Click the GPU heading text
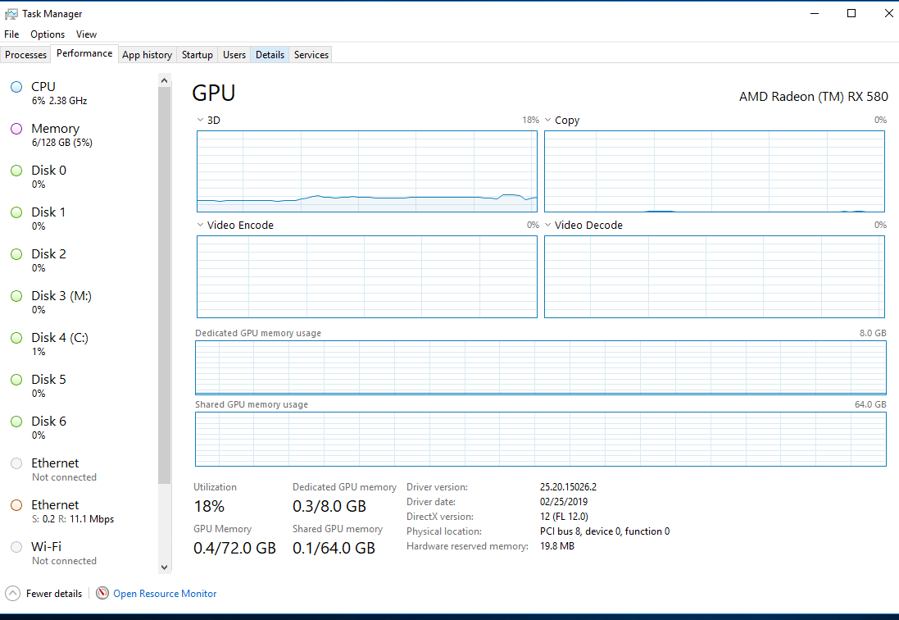This screenshot has height=620, width=899. (x=214, y=93)
